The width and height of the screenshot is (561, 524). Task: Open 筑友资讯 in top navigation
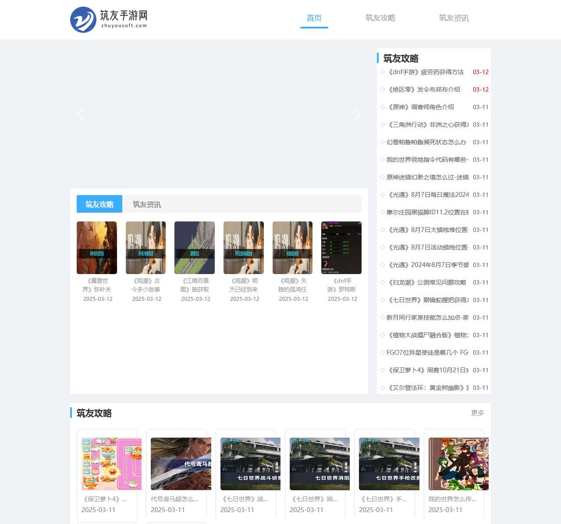tap(454, 18)
